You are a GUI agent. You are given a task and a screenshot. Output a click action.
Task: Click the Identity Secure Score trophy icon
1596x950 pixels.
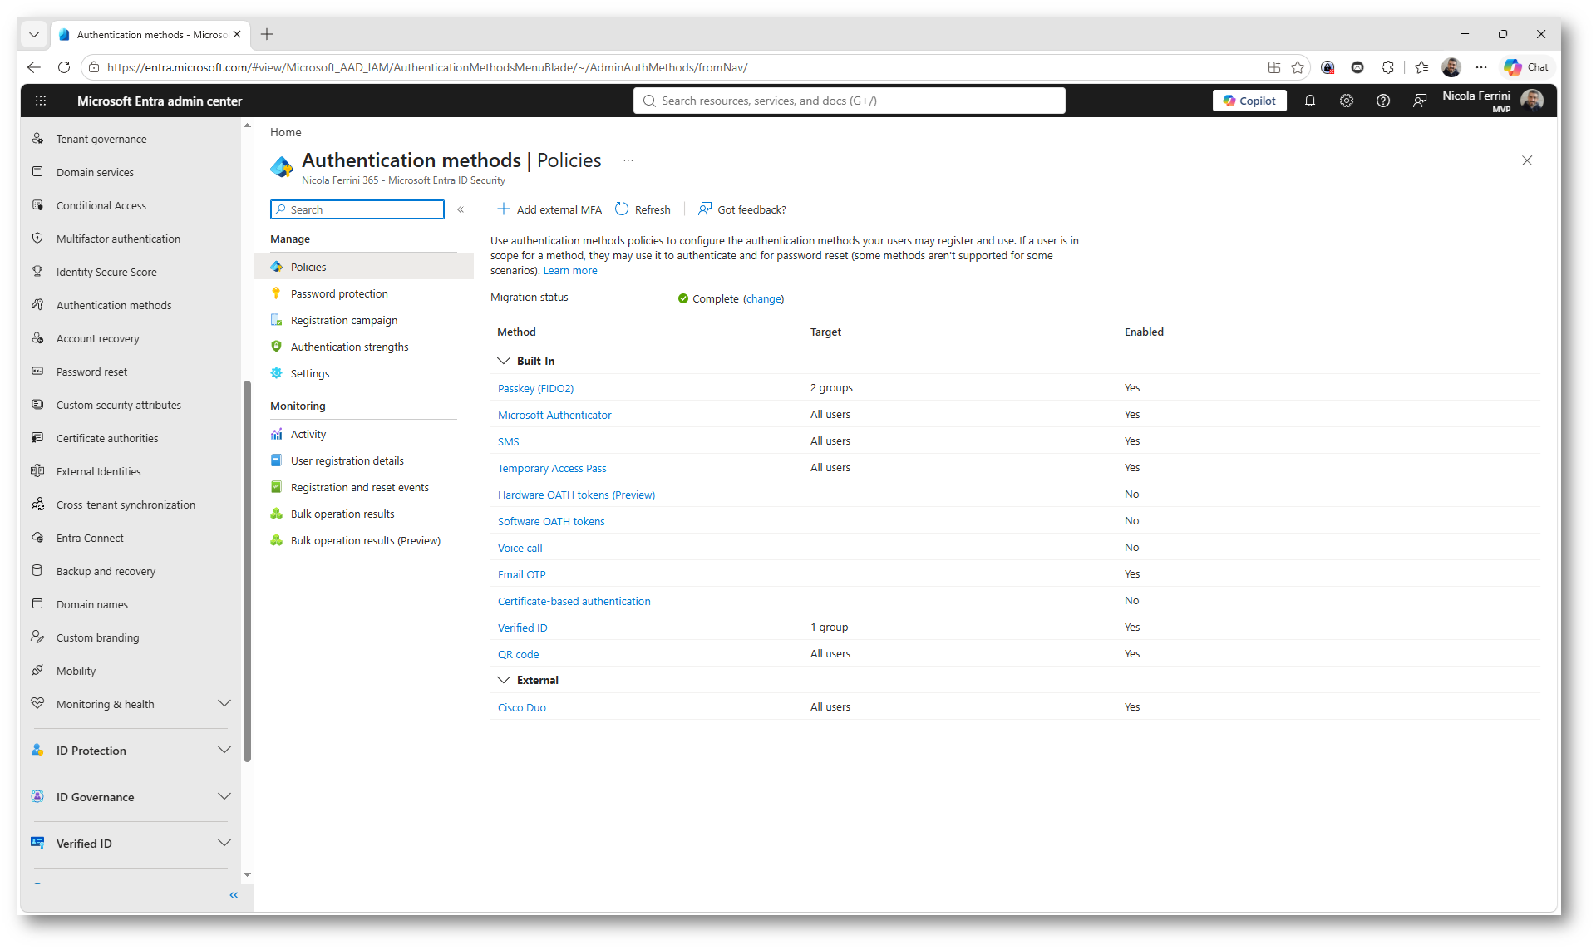pos(37,272)
